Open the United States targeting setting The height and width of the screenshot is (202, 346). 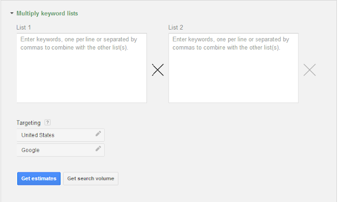(61, 135)
